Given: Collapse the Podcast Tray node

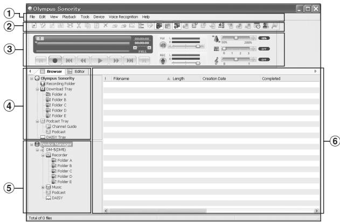Looking at the screenshot, I should pyautogui.click(x=37, y=121).
